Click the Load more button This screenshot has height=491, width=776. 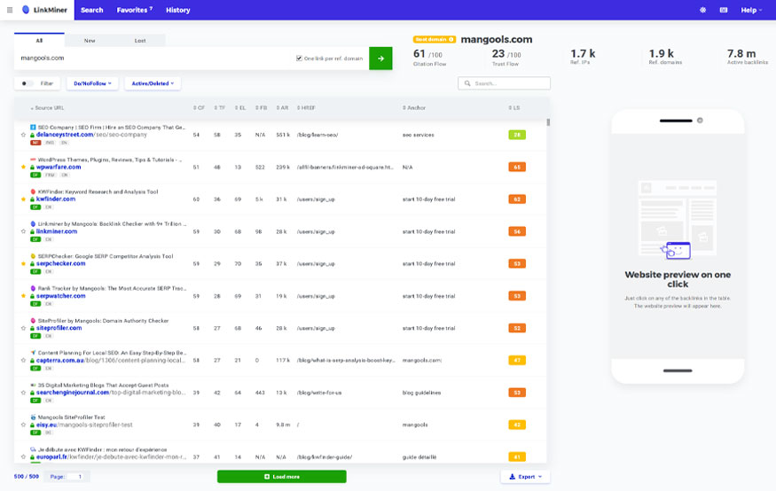(282, 477)
